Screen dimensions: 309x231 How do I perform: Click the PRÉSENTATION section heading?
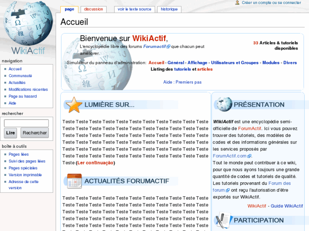[259, 105]
